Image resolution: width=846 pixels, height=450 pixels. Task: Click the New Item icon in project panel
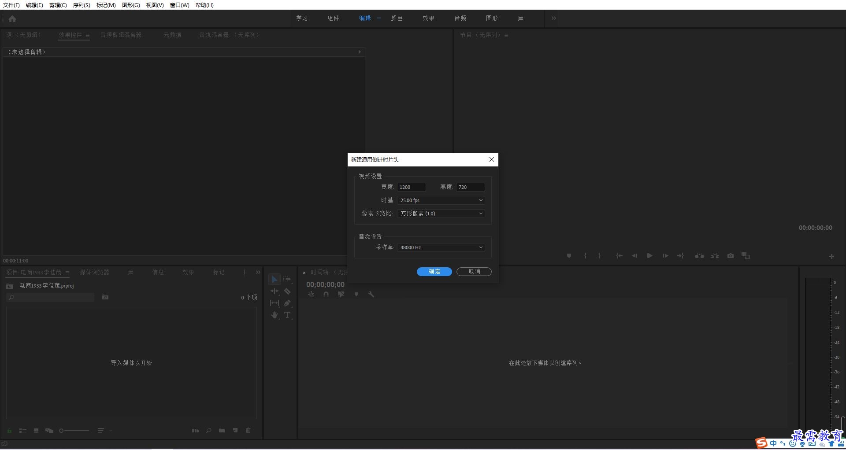point(235,431)
